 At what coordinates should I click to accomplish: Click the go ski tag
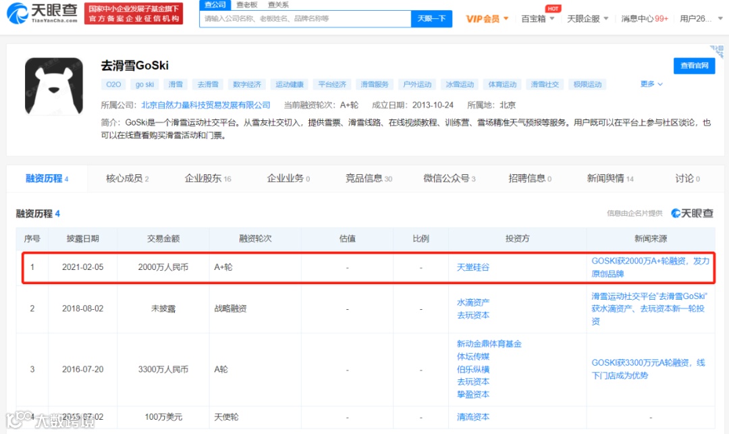(144, 84)
